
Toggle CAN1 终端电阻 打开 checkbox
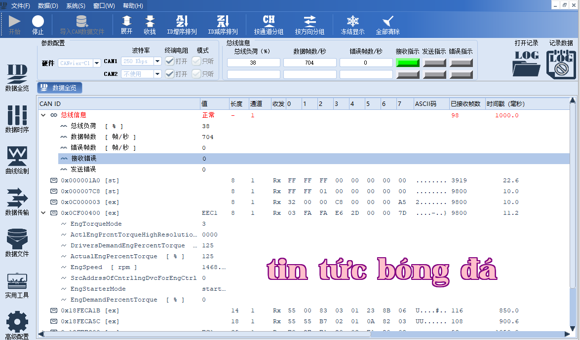[170, 61]
